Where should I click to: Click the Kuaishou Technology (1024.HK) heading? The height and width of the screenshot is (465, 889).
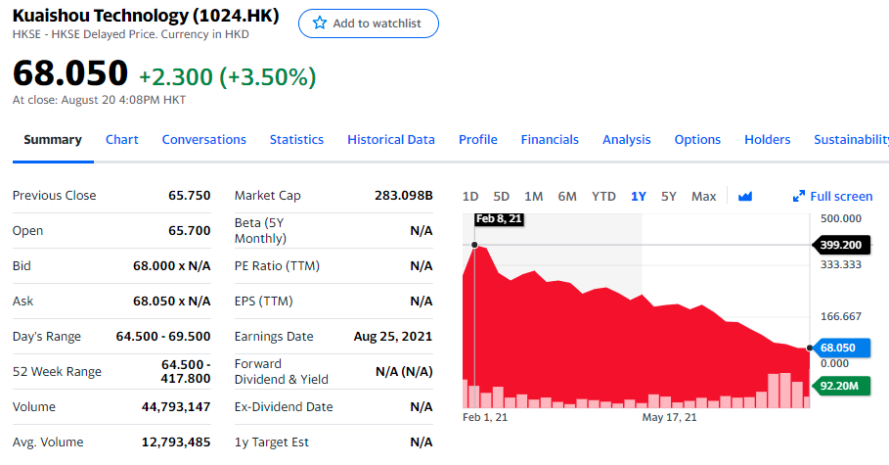[x=146, y=16]
